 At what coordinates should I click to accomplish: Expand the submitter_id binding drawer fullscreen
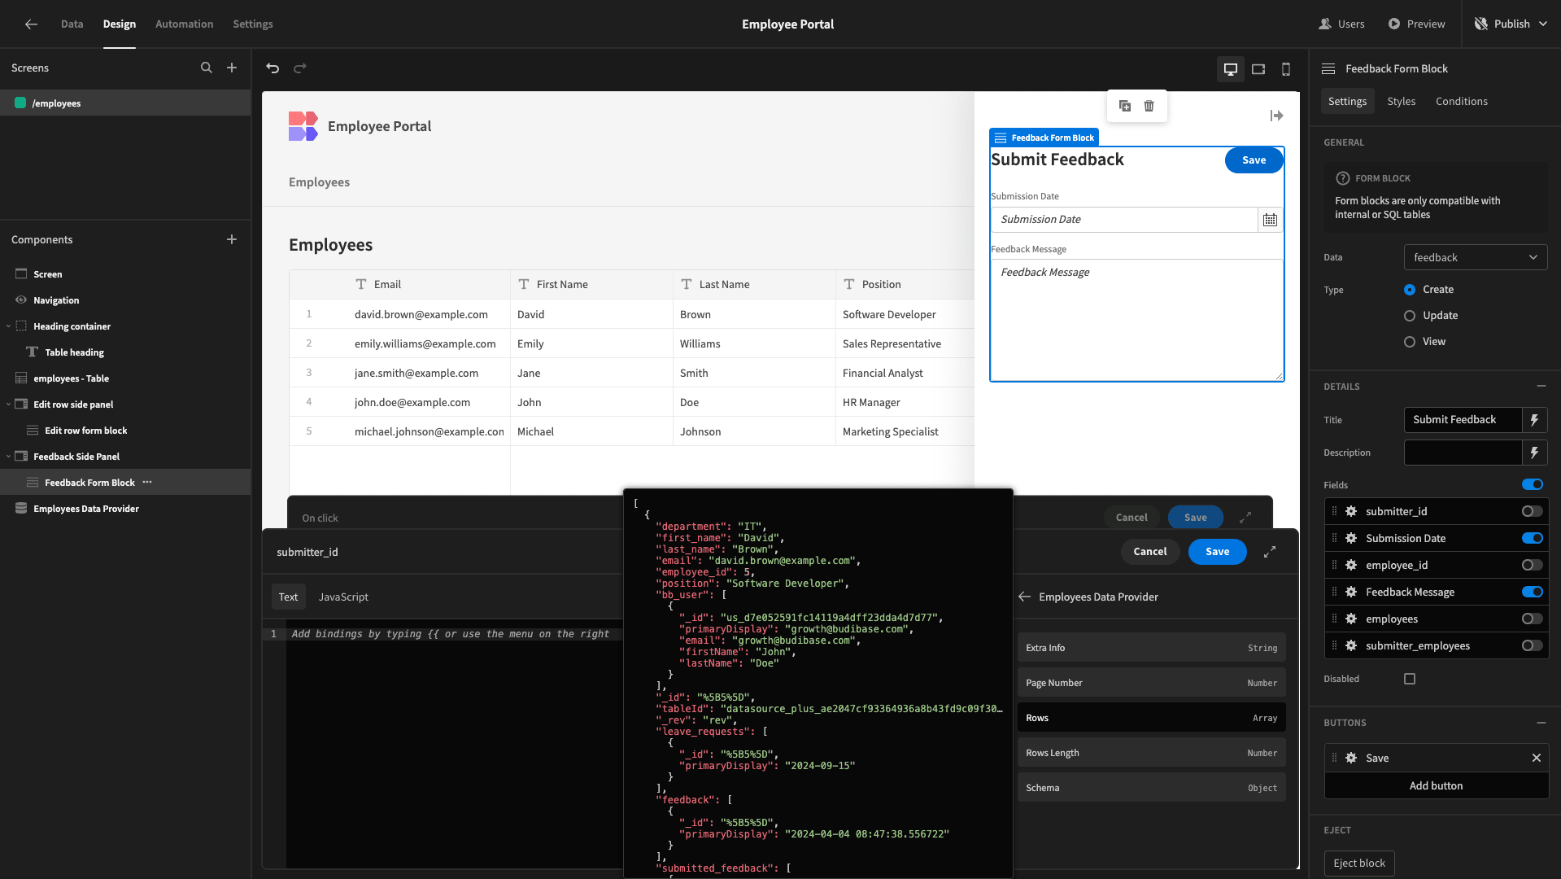coord(1270,552)
